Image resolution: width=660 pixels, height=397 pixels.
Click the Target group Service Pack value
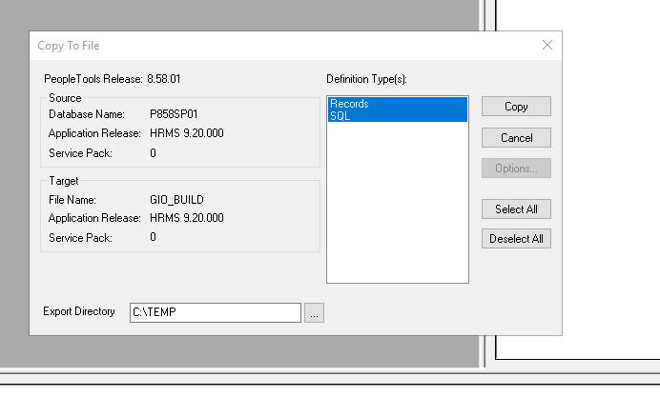(153, 237)
